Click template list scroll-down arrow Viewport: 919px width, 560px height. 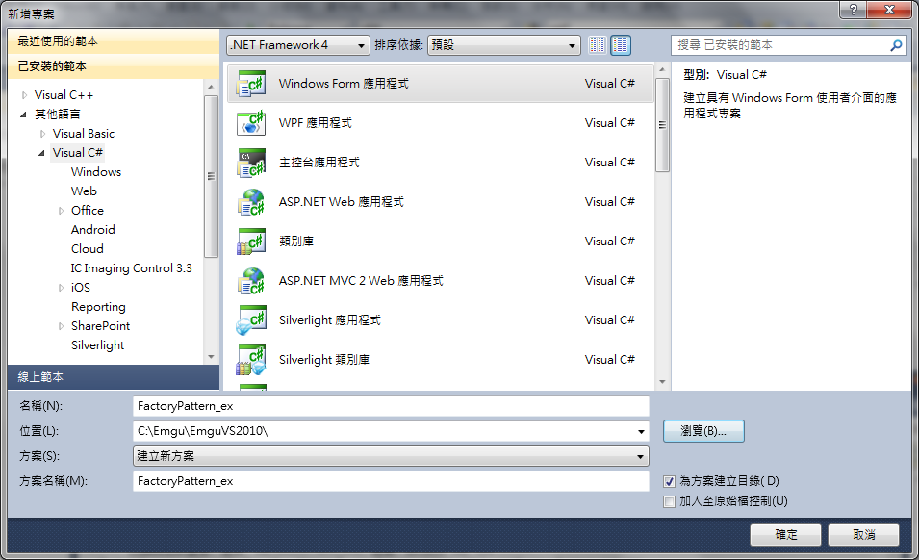[x=662, y=382]
